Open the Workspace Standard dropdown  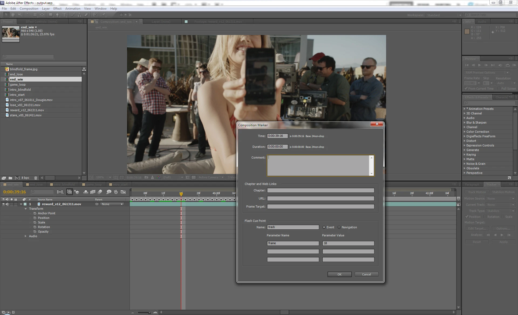[444, 15]
